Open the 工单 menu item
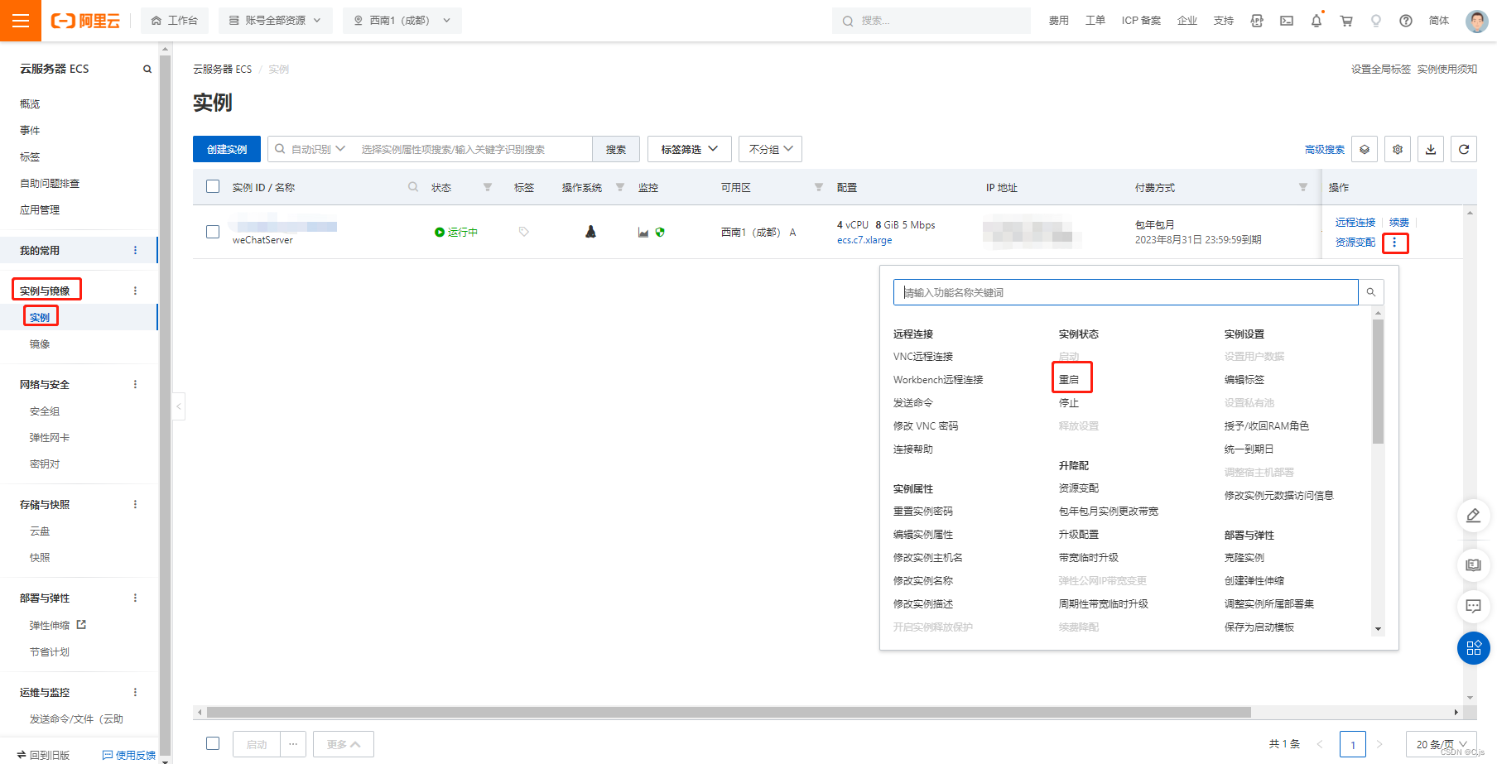Image resolution: width=1497 pixels, height=764 pixels. click(x=1095, y=21)
